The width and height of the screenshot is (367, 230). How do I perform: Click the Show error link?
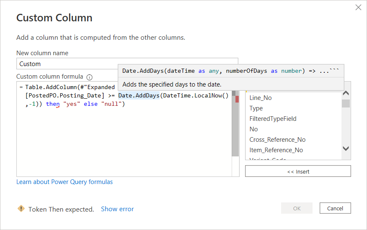(x=117, y=209)
